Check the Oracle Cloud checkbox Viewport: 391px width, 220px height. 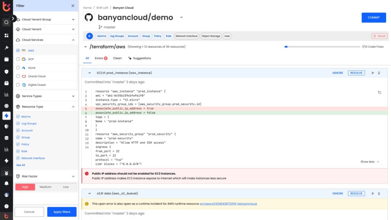pos(18,76)
